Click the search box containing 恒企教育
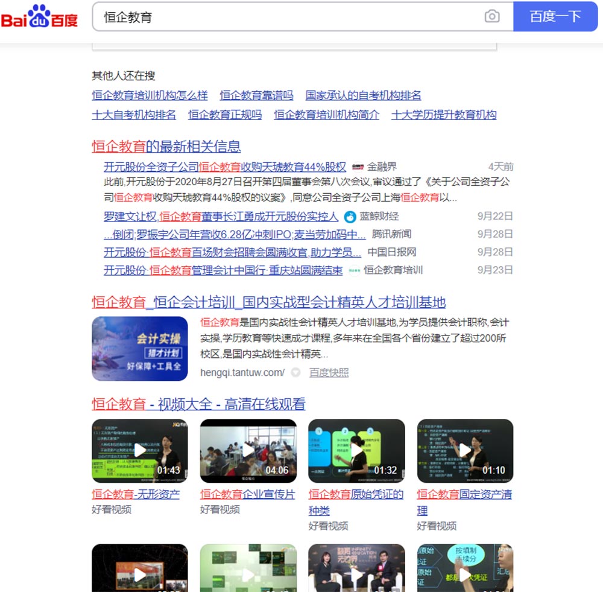Screen dimensions: 603x592 coord(289,17)
